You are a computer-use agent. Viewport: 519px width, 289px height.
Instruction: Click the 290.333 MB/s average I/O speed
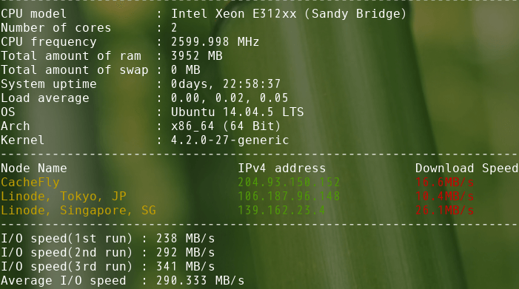click(200, 280)
